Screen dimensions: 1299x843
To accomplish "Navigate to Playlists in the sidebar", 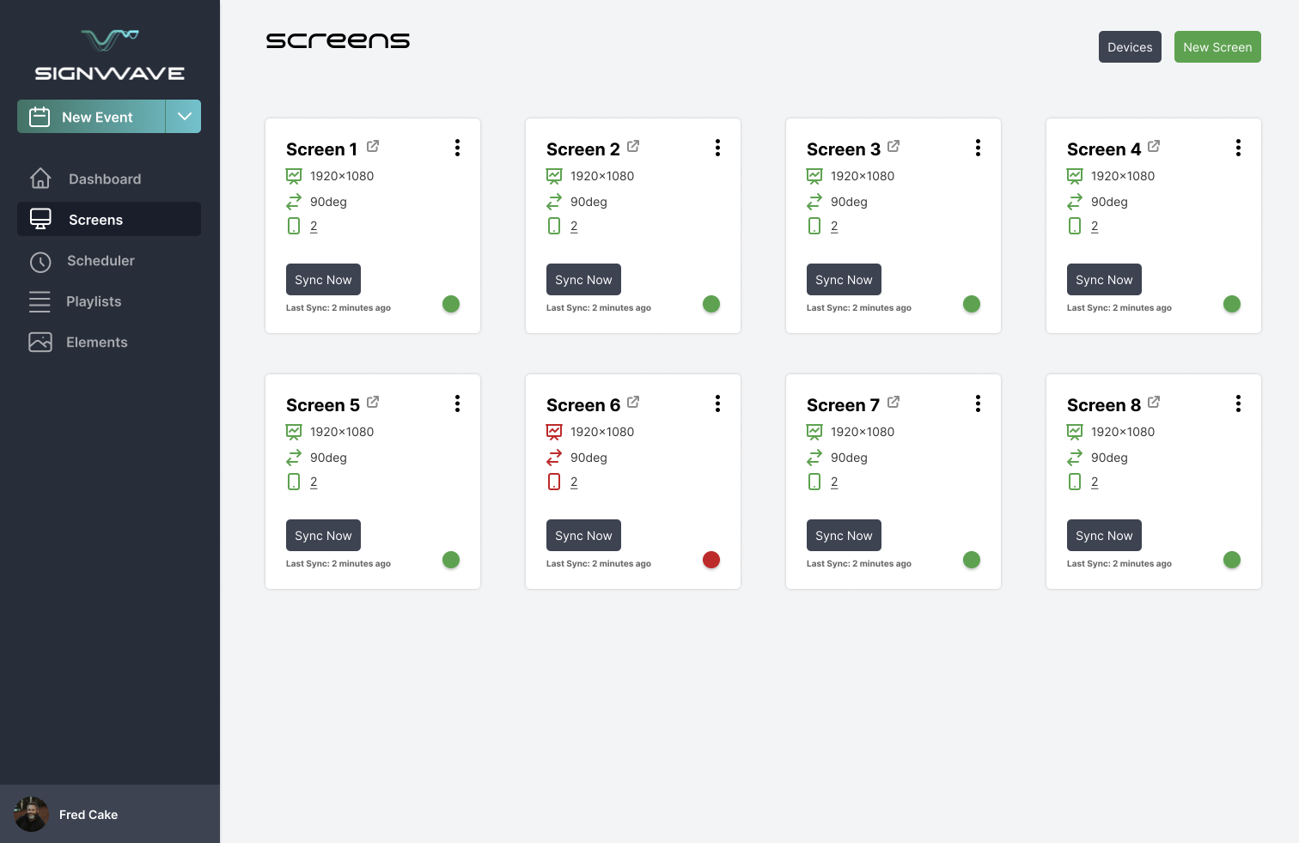I will pos(94,301).
